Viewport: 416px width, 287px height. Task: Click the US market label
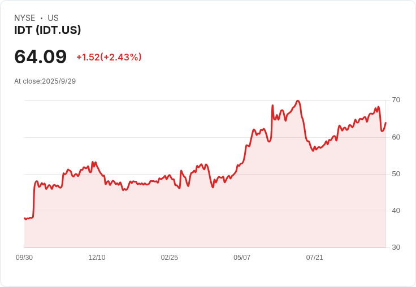(53, 18)
